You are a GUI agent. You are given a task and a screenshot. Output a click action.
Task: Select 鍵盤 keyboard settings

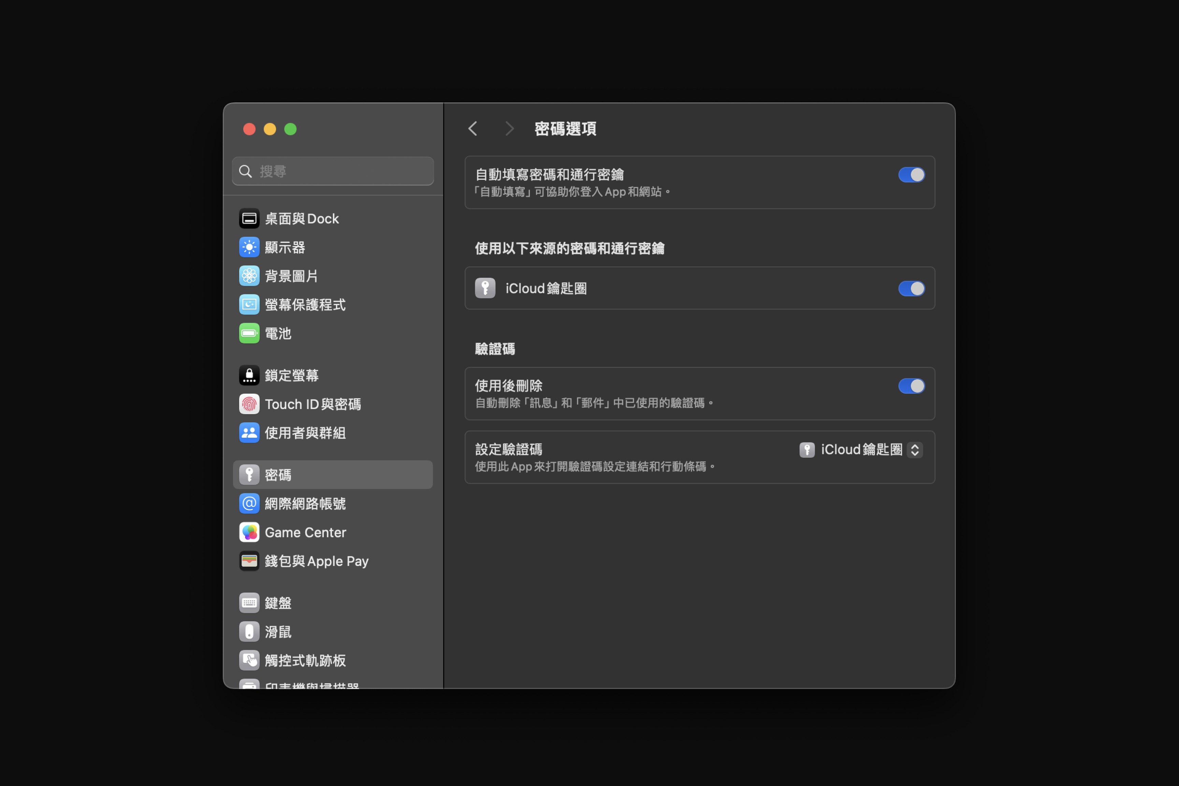click(278, 603)
